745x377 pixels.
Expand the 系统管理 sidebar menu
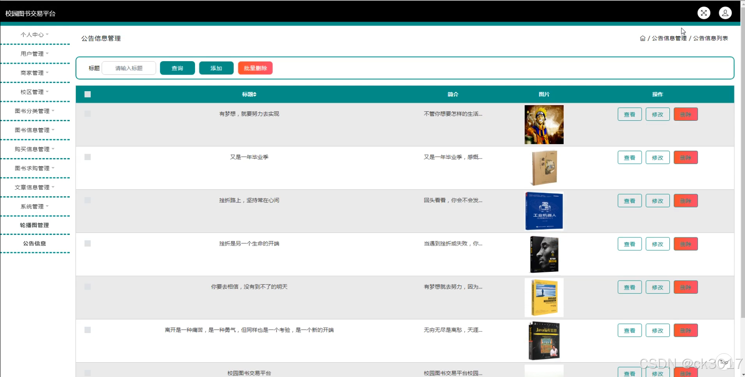[32, 206]
